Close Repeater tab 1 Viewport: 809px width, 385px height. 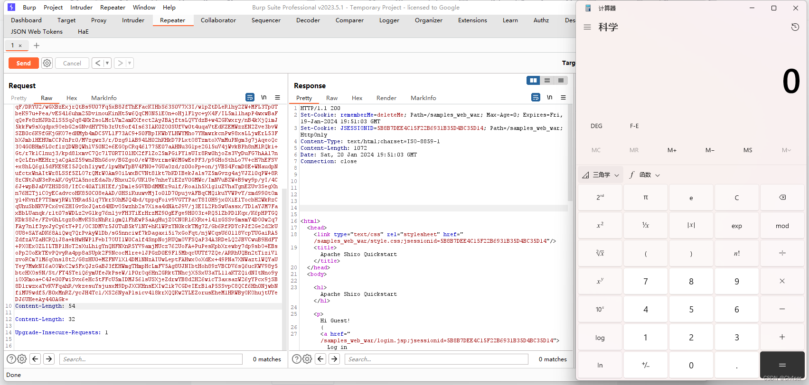click(x=20, y=46)
